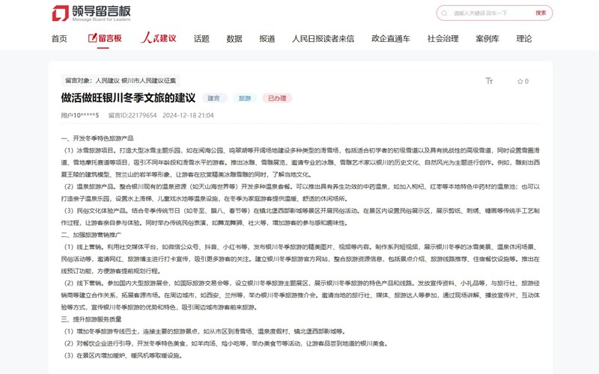Open the 社会治理 tab
Viewport: 599px width, 374px height.
[x=443, y=39]
